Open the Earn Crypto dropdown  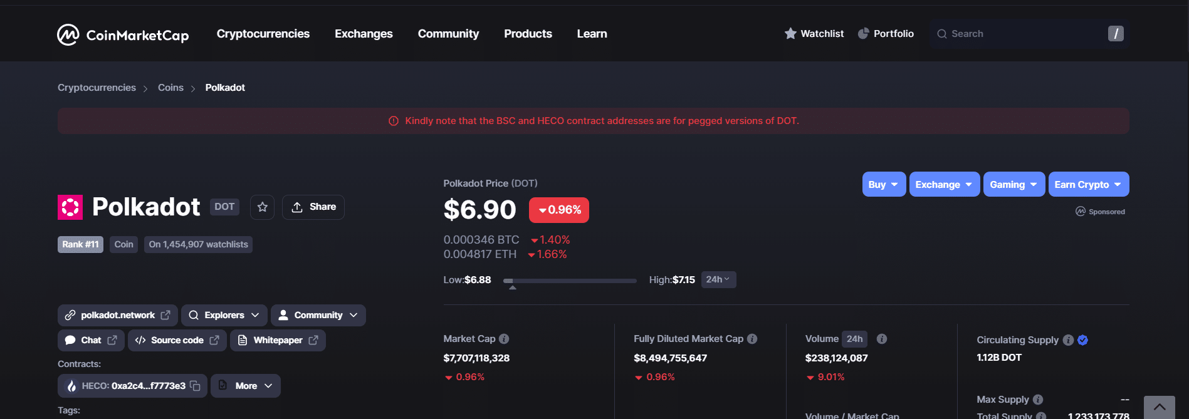pos(1089,184)
